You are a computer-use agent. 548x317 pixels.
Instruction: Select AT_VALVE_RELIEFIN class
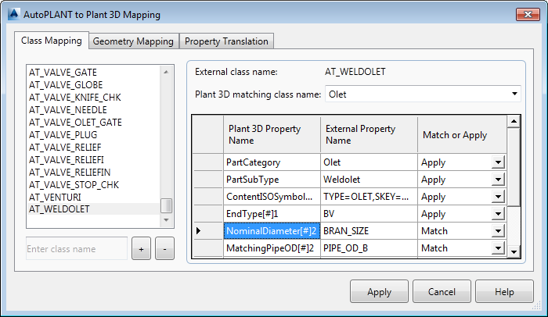pos(93,173)
